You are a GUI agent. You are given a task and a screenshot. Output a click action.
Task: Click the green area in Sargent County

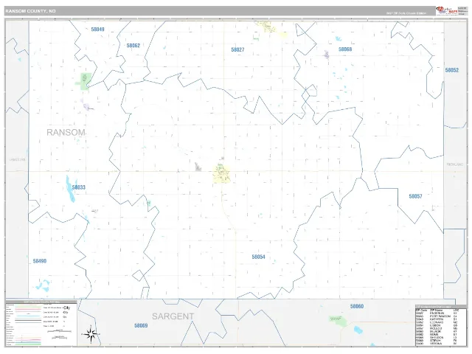[x=338, y=322]
